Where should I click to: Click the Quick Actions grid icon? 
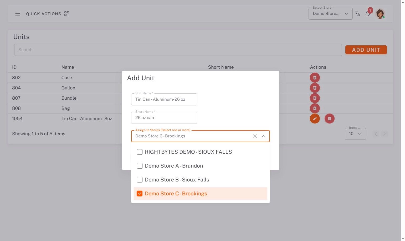click(67, 14)
